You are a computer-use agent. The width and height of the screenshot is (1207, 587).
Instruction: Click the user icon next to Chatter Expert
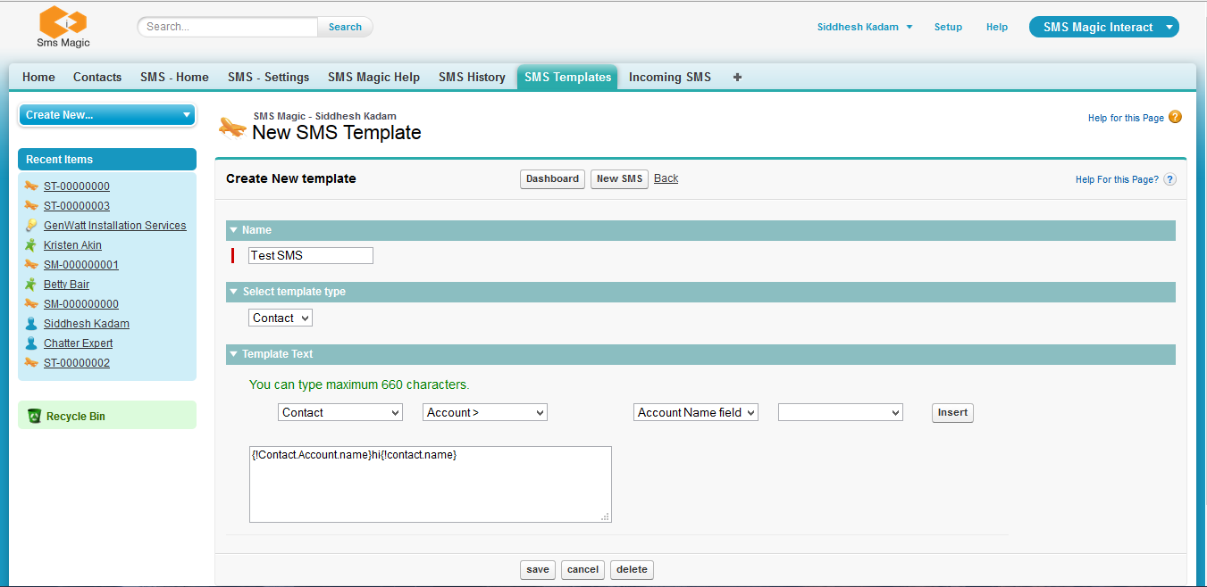(x=31, y=343)
